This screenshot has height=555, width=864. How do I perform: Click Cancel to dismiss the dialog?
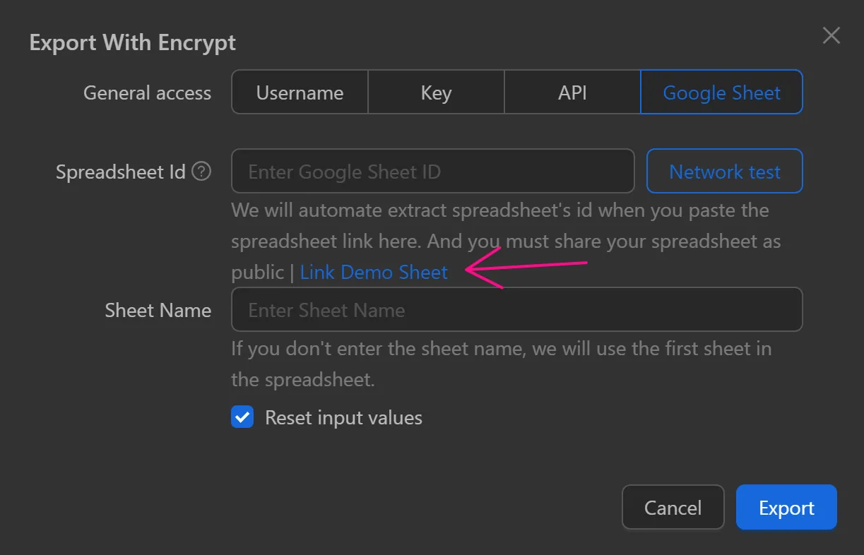pos(673,507)
